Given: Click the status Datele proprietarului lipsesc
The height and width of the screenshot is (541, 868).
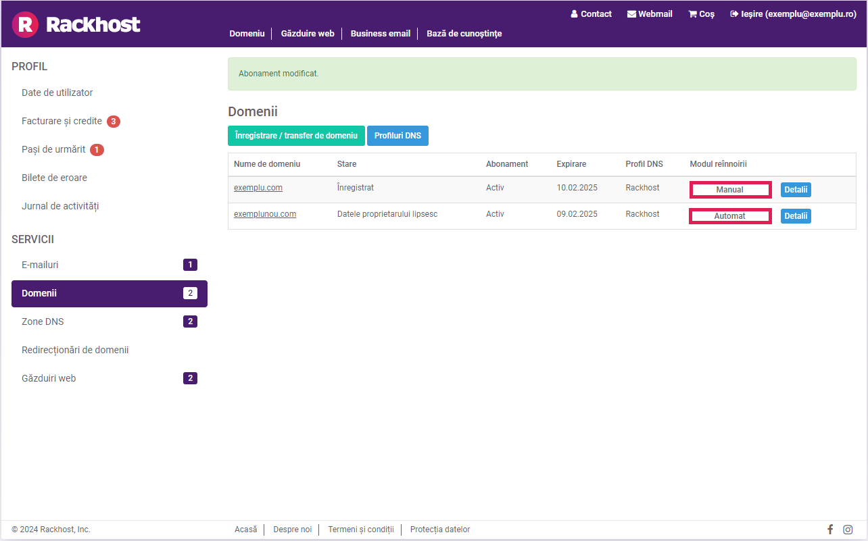Looking at the screenshot, I should coord(387,214).
